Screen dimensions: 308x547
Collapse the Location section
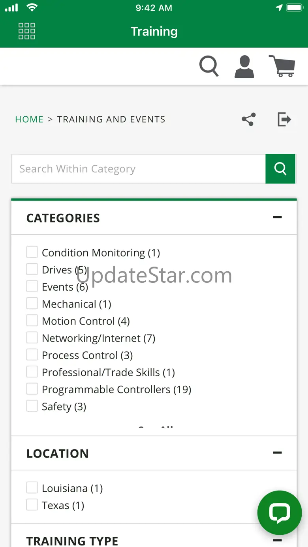pos(278,453)
